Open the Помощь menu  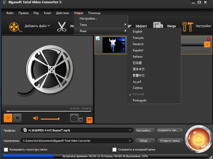(x=94, y=13)
